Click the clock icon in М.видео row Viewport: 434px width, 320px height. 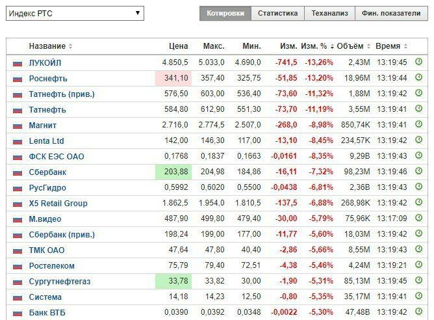(419, 218)
